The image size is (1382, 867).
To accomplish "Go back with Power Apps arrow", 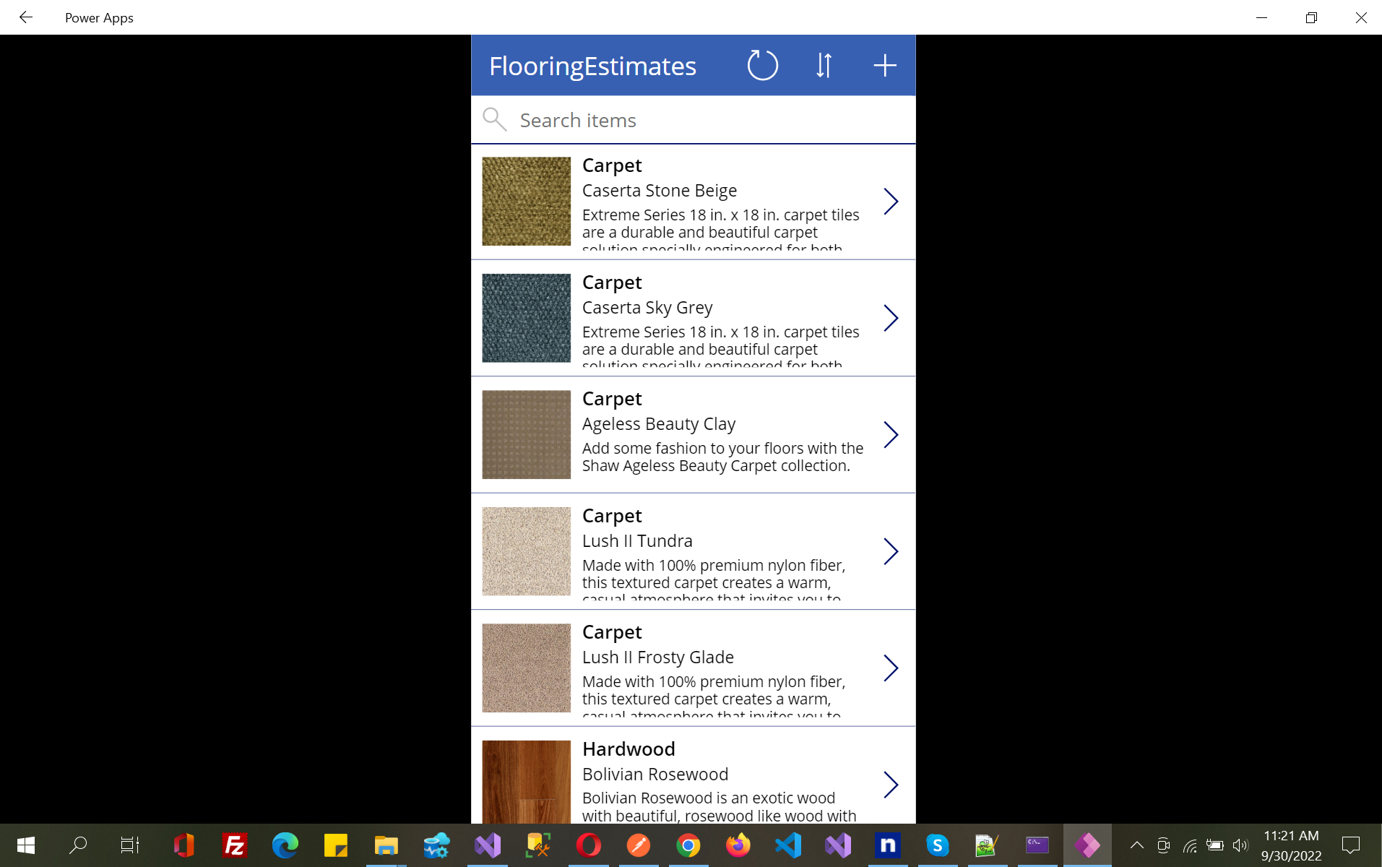I will (x=26, y=17).
